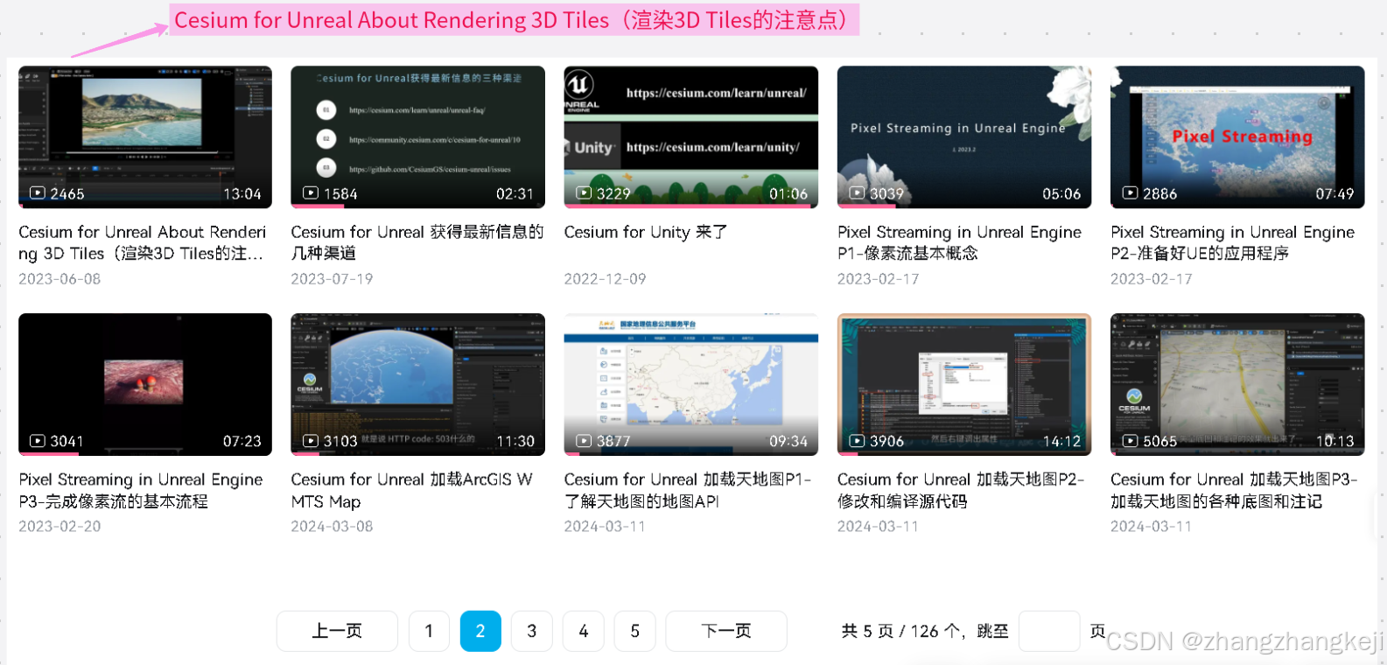Select page 3 in pagination

532,631
